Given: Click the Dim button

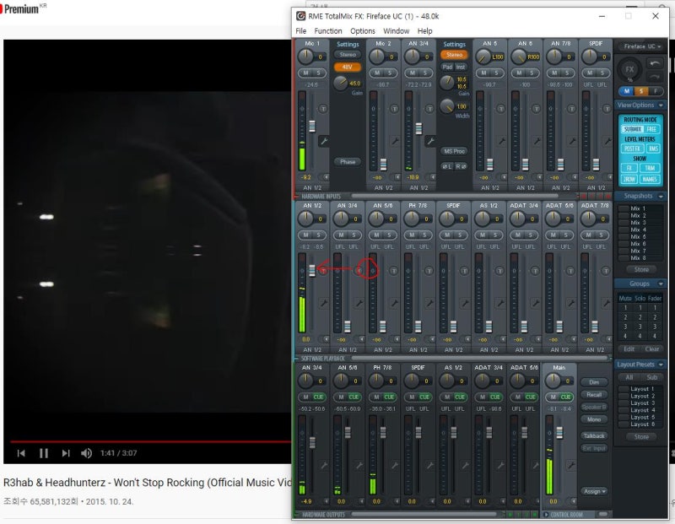Looking at the screenshot, I should click(594, 382).
